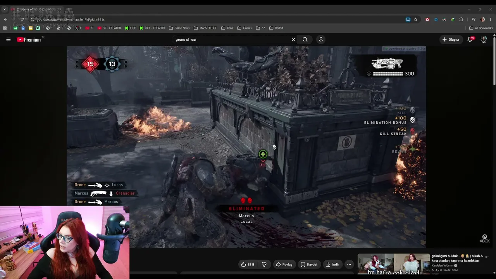This screenshot has width=496, height=279.
Task: Click the Oluştur create button
Action: (451, 40)
